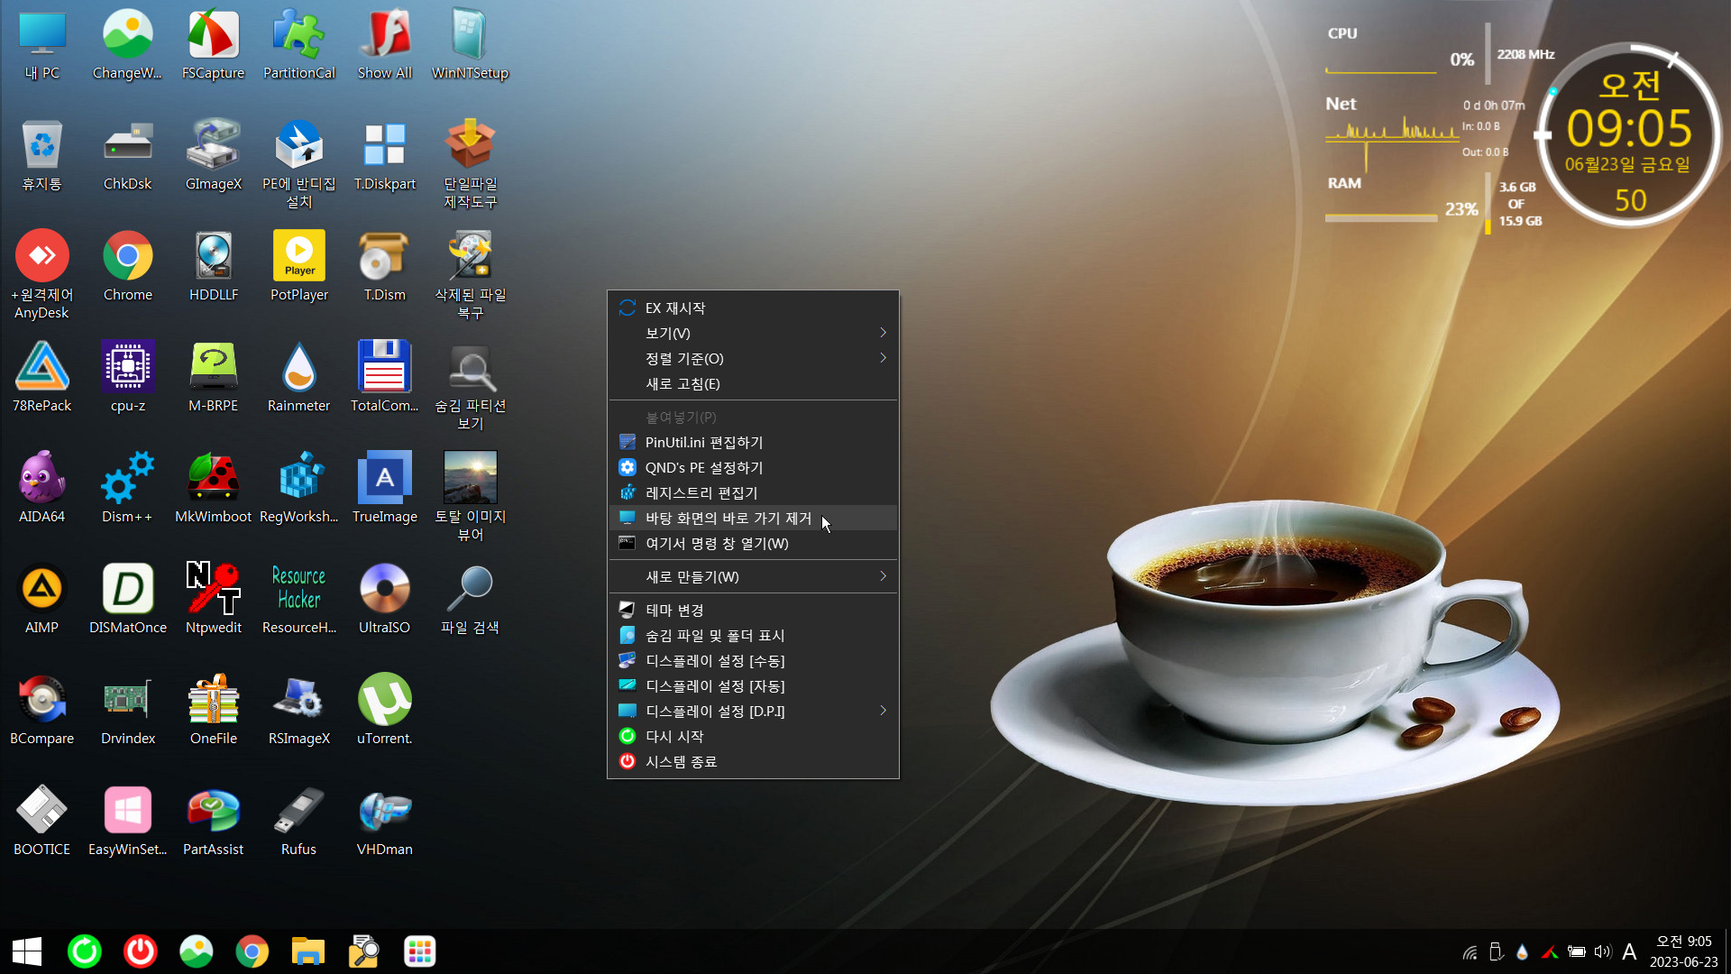Open the Rufus USB desktop icon
1731x974 pixels.
[298, 822]
